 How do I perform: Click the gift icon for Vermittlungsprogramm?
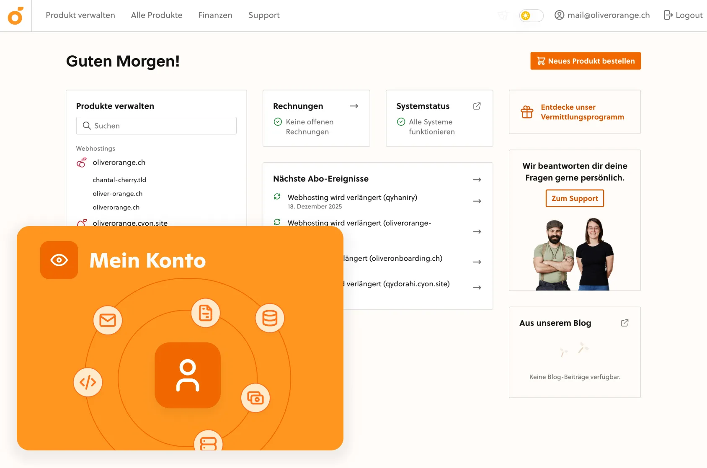click(x=527, y=112)
